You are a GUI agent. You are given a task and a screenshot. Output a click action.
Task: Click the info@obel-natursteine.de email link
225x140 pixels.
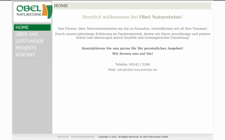[x=137, y=70]
